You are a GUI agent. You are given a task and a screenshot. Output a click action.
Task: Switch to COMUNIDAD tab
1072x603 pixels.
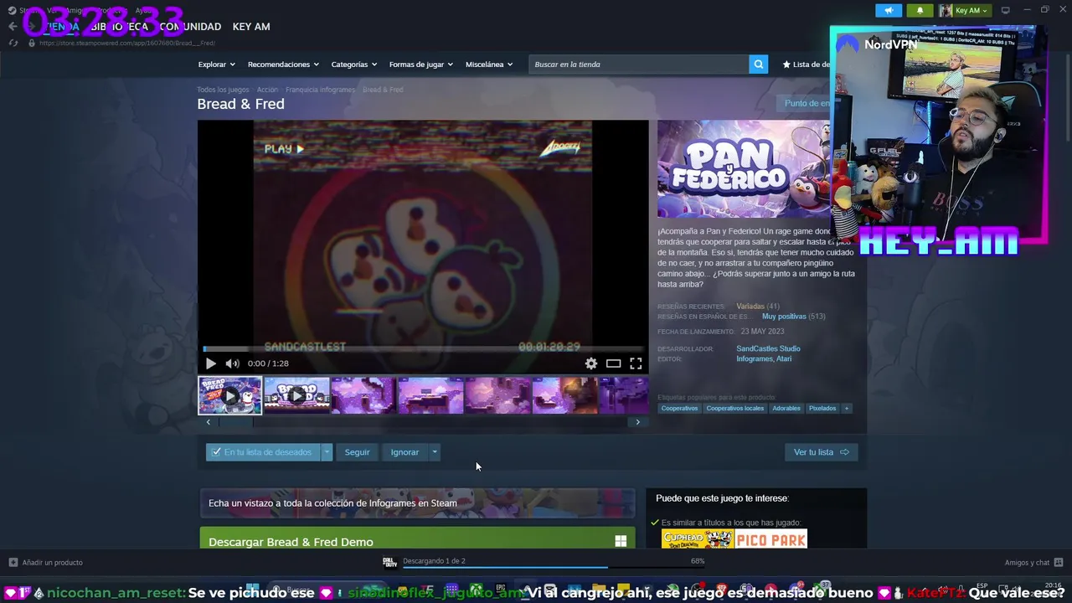tap(190, 27)
